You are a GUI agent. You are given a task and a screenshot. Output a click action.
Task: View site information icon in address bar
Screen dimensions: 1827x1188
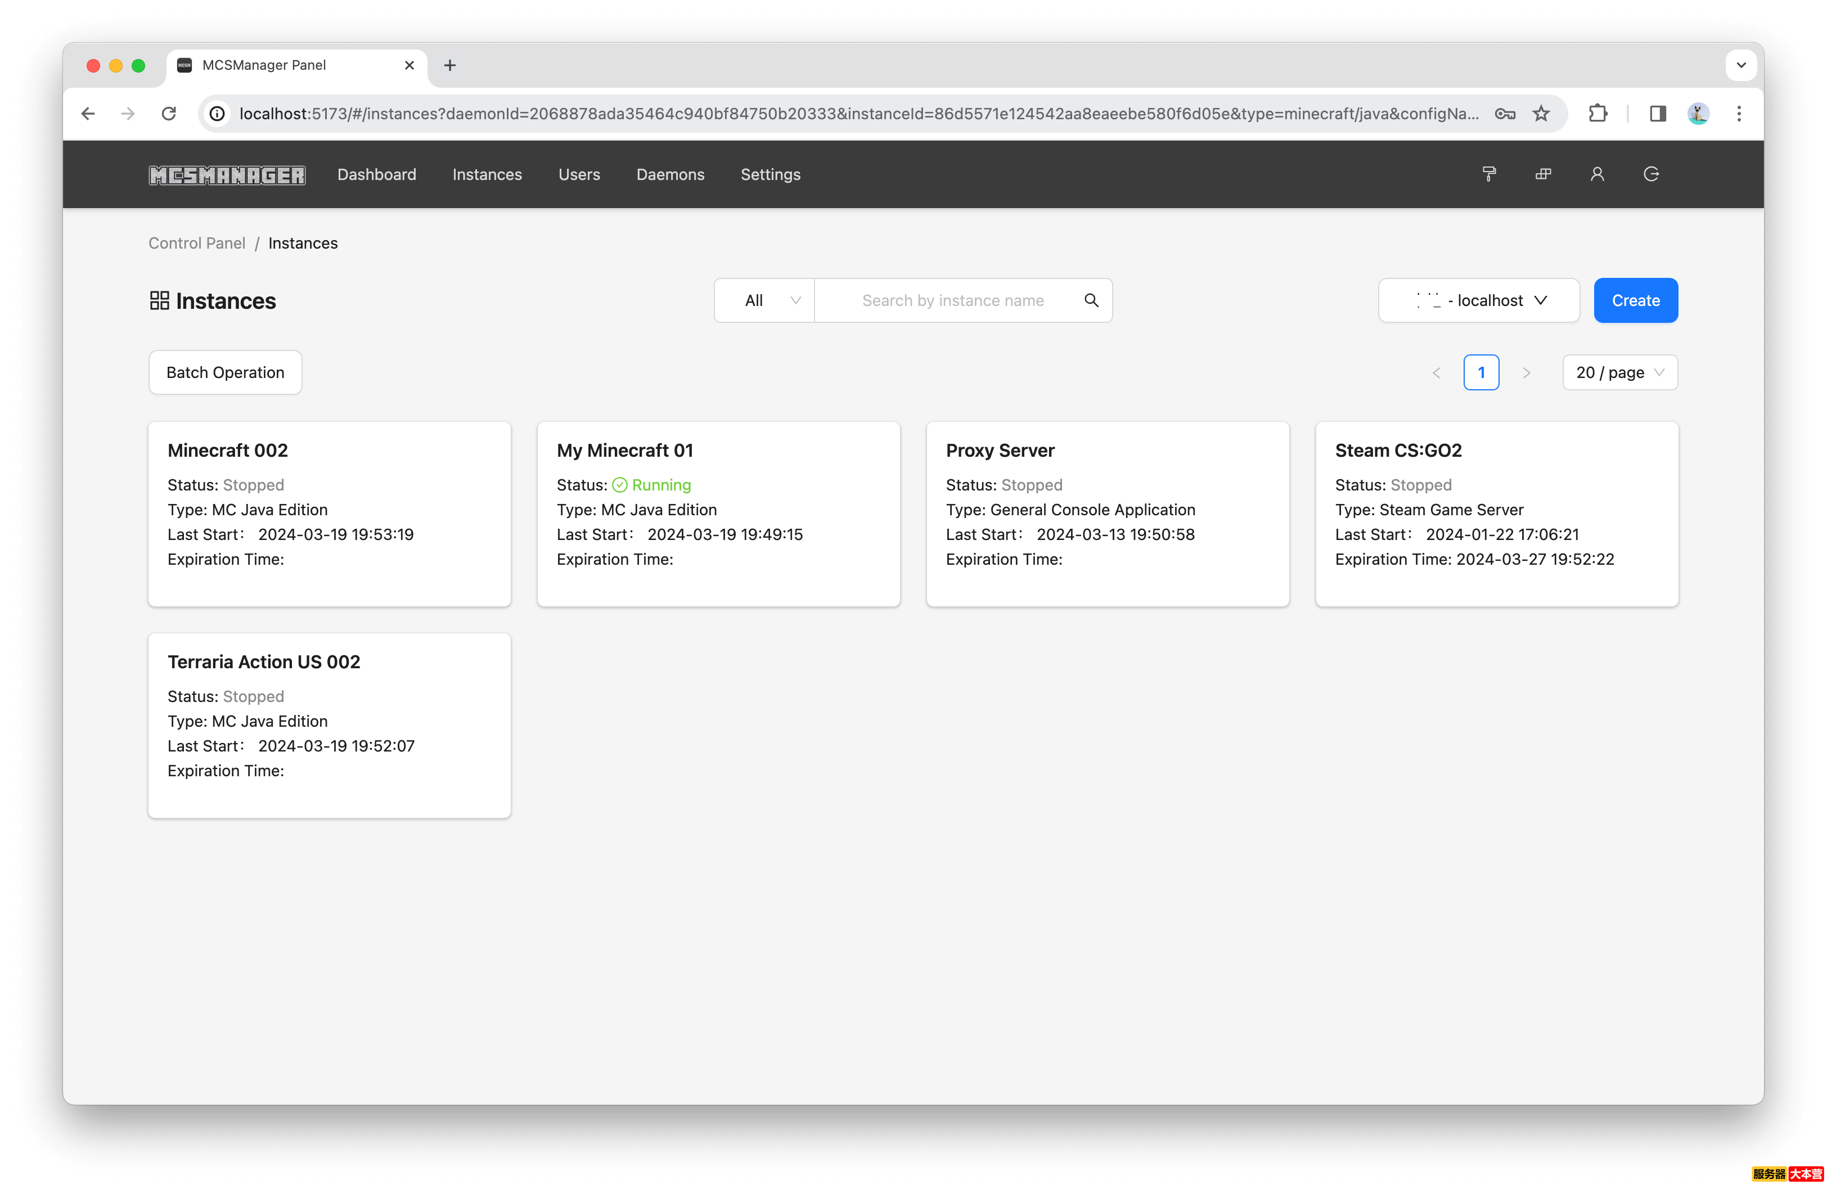[218, 114]
